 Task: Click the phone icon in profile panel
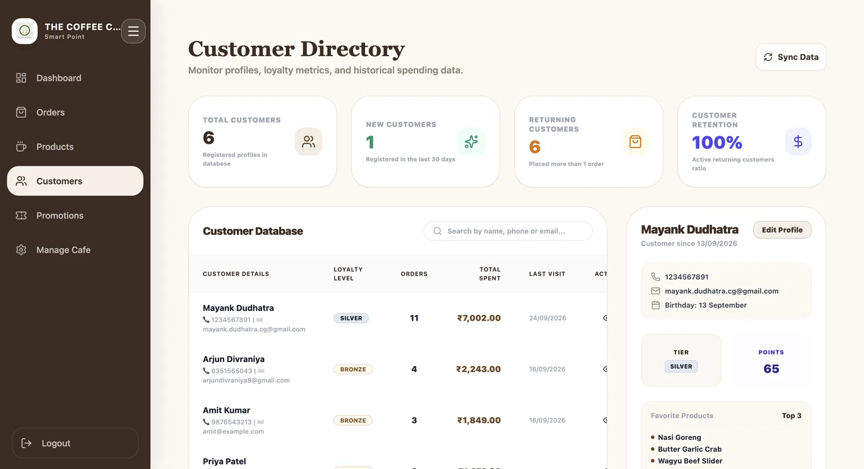point(656,277)
